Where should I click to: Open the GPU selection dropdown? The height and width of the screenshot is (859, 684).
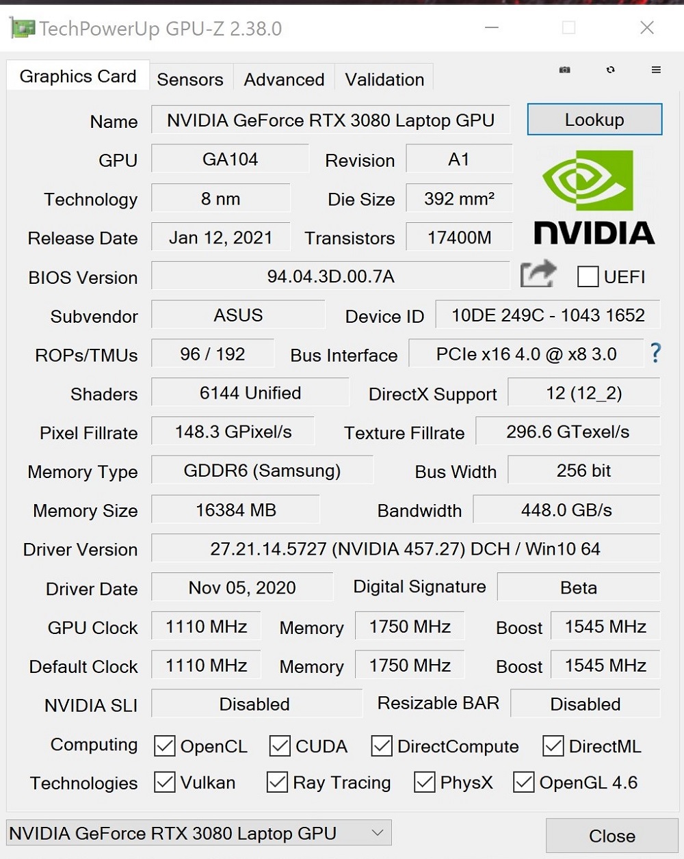click(x=198, y=833)
